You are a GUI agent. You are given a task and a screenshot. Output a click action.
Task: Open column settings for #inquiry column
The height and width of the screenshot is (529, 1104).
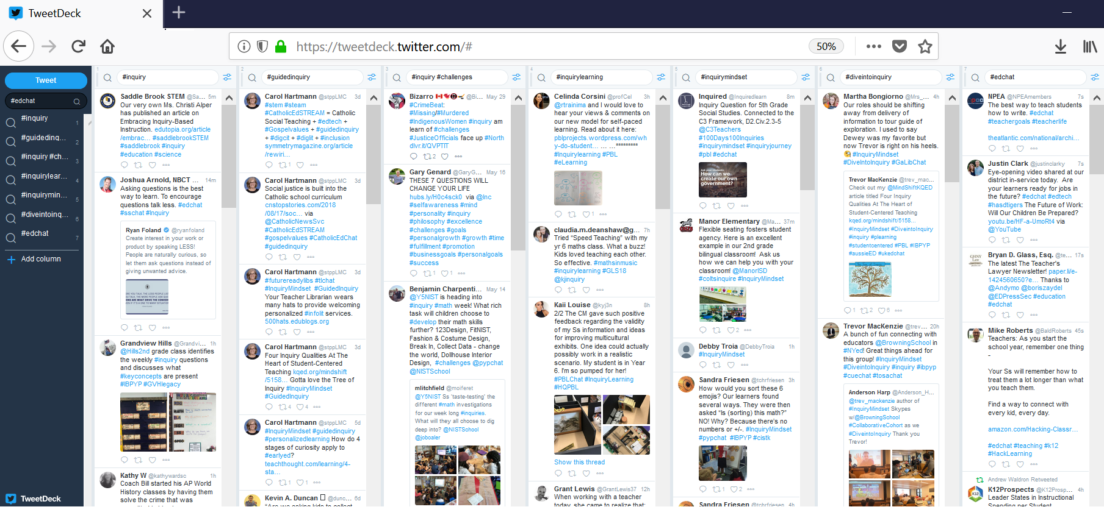(227, 77)
